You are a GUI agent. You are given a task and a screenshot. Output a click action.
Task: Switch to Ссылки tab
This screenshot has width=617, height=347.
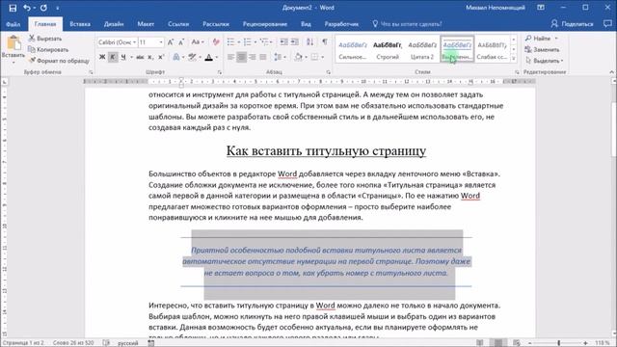(x=178, y=24)
